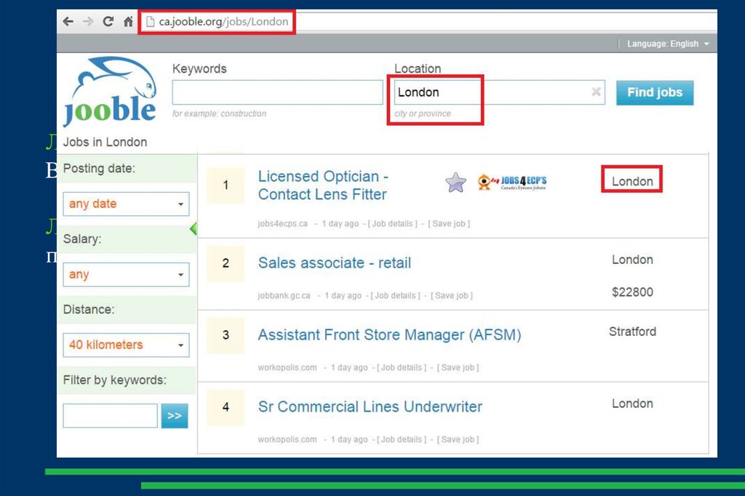Clear the Location field with X
This screenshot has height=496, width=745.
coord(596,92)
